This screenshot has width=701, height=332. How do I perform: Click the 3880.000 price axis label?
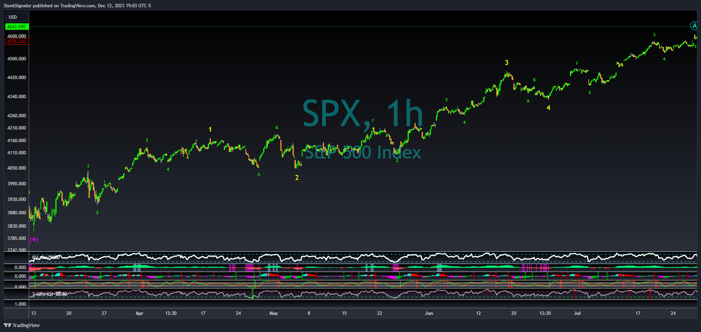pos(17,213)
